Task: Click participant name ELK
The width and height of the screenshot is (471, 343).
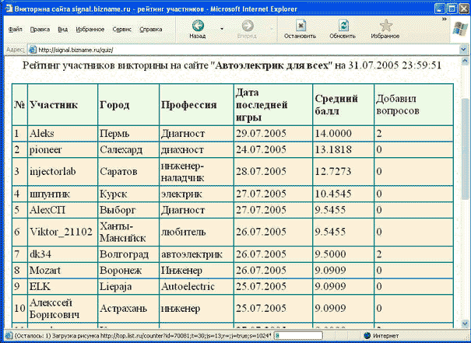Action: click(x=40, y=286)
